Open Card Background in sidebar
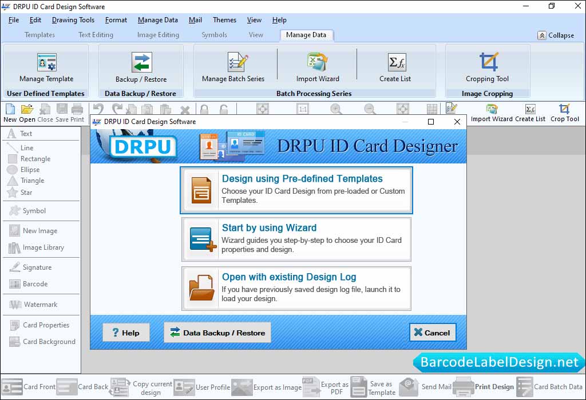586x400 pixels. [42, 341]
